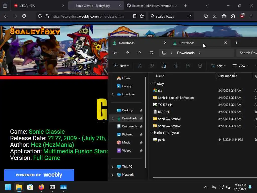
Task: Click the Paste clipboard icon in Explorer
Action: (x=164, y=66)
